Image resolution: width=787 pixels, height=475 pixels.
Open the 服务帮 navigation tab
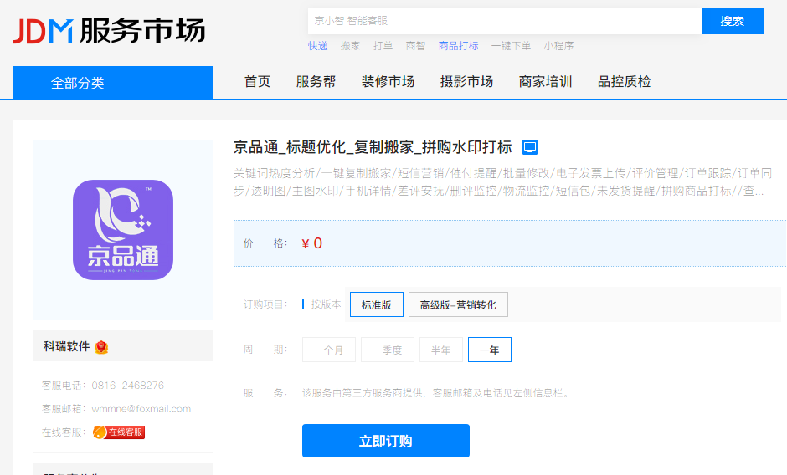(x=316, y=82)
